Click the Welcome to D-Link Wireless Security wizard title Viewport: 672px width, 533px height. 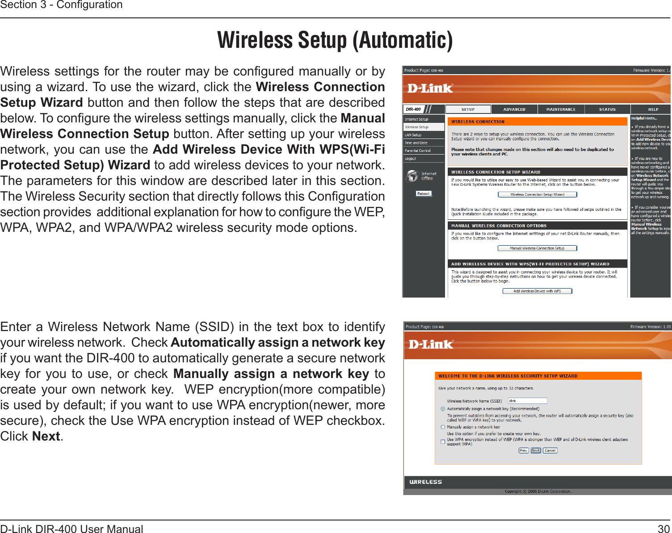click(x=508, y=376)
